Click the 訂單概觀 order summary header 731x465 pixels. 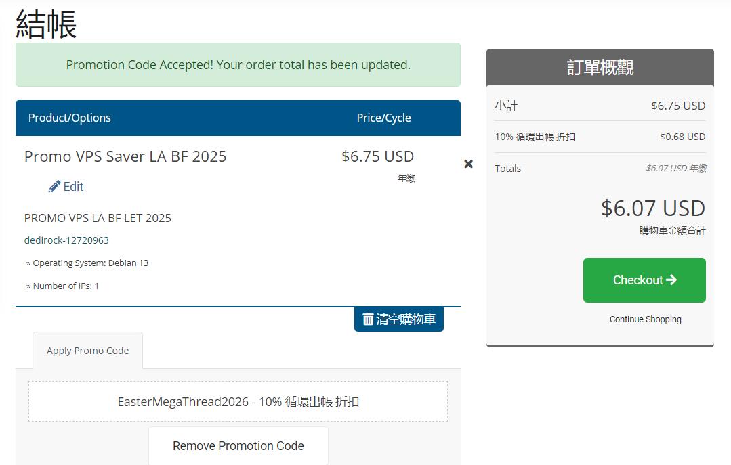coord(600,67)
